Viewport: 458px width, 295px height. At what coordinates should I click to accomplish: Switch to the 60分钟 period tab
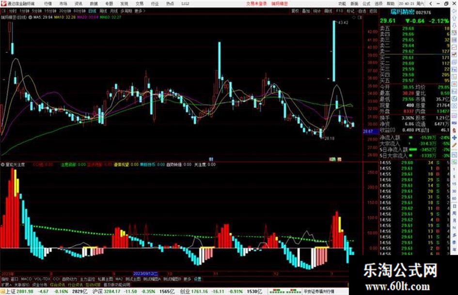(x=79, y=11)
